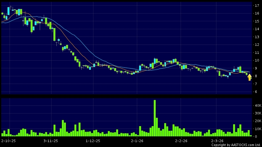Click the 2-3-26 date label
This screenshot has width=262, height=147.
[217, 141]
